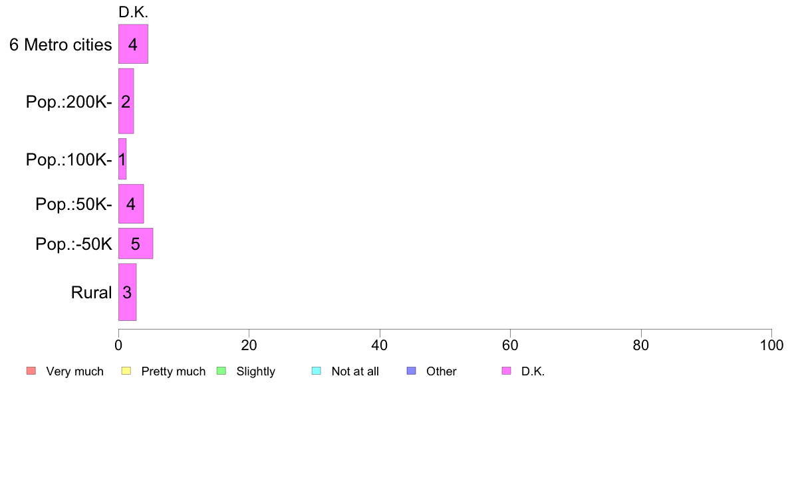
Task: Click the 100 tick label on the axis
Action: (771, 345)
